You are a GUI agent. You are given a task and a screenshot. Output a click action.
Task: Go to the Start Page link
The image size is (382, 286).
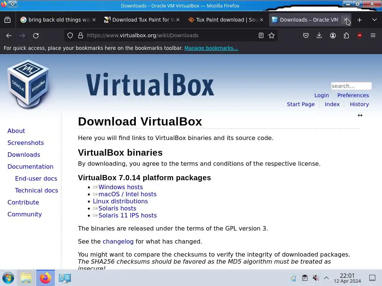[301, 104]
